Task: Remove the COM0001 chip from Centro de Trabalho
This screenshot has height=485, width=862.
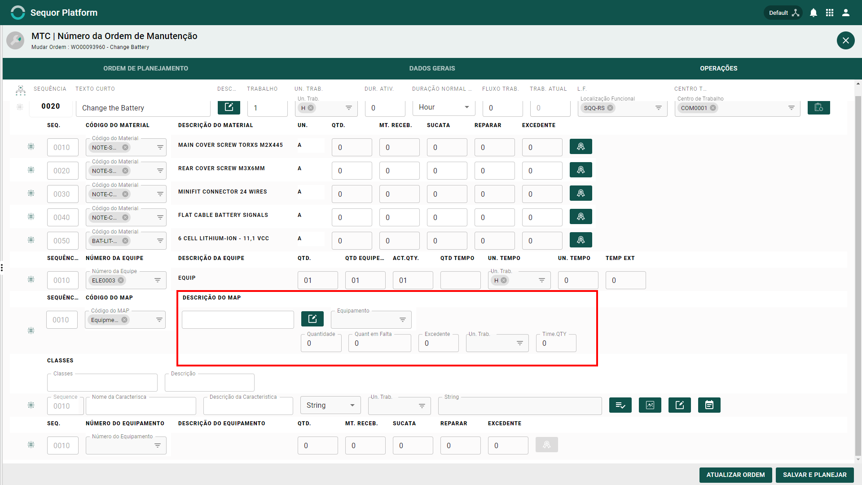Action: 713,108
